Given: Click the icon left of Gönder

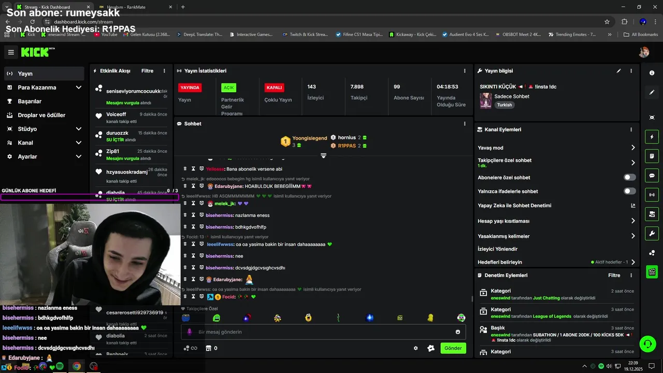Looking at the screenshot, I should 430,348.
